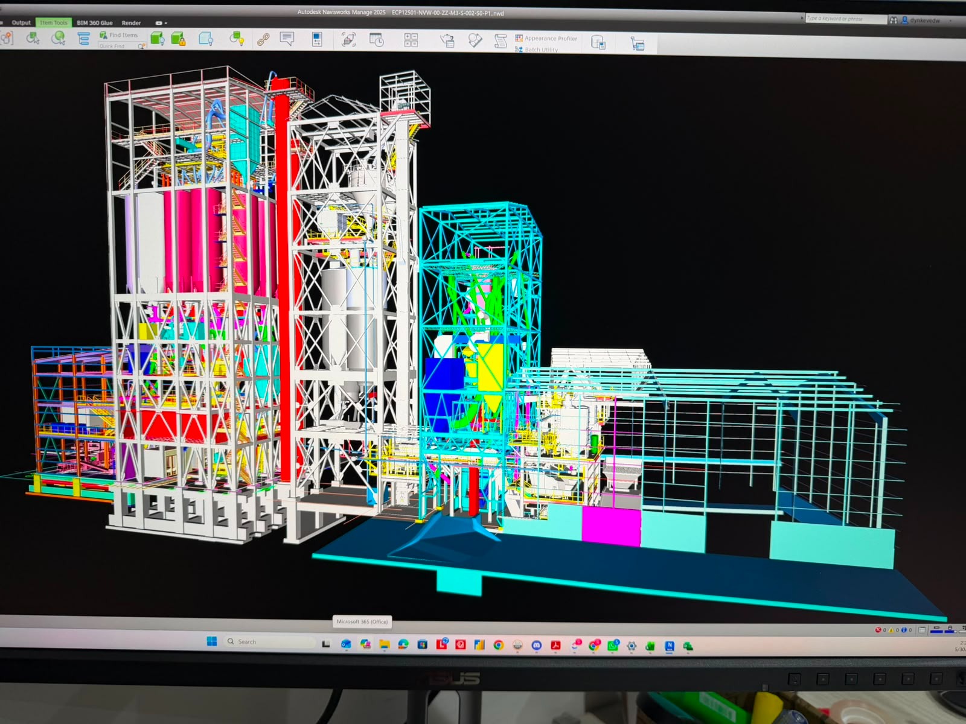
Task: Switch to the BIM 360 Glue tab
Action: tap(95, 23)
